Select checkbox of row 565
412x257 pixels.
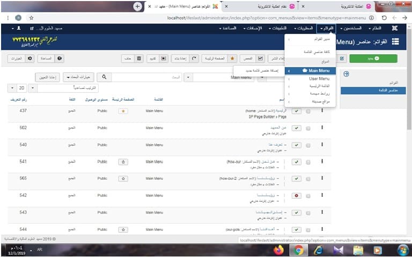coord(308,179)
